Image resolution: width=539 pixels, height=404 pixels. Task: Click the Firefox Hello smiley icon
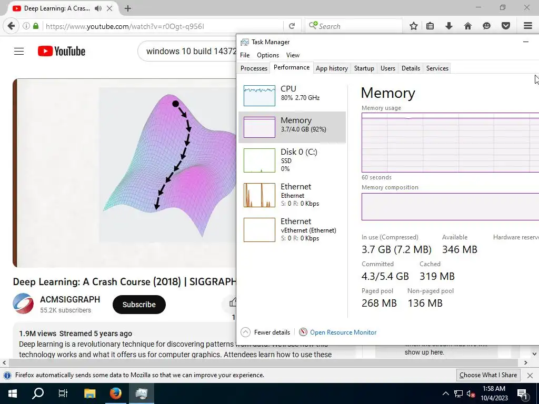click(x=486, y=26)
